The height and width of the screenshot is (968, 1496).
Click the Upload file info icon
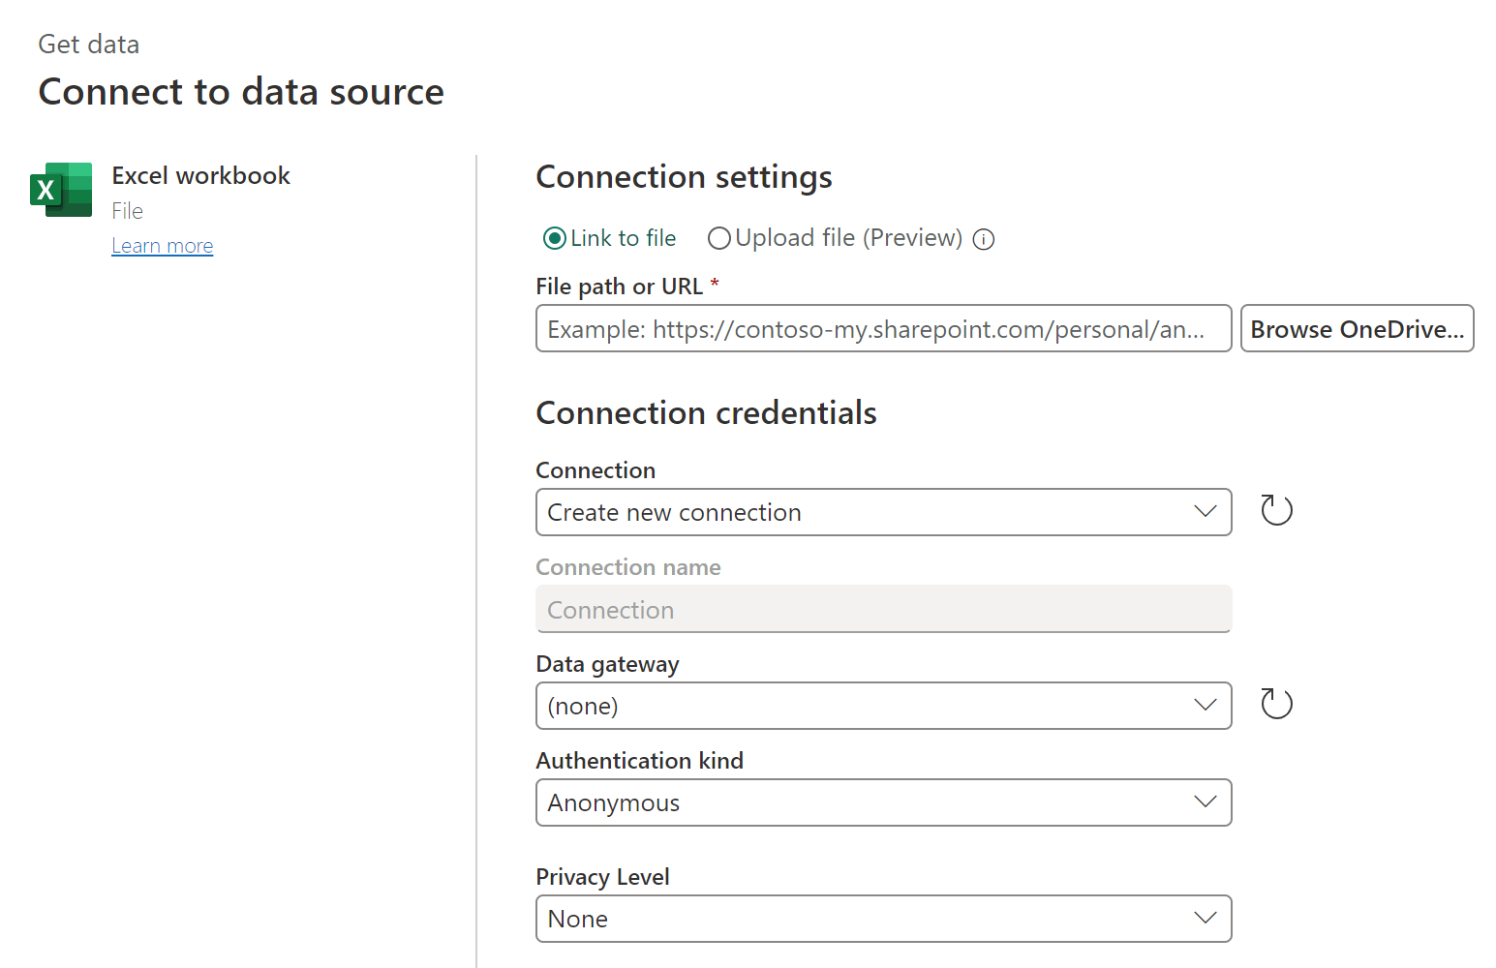point(983,239)
